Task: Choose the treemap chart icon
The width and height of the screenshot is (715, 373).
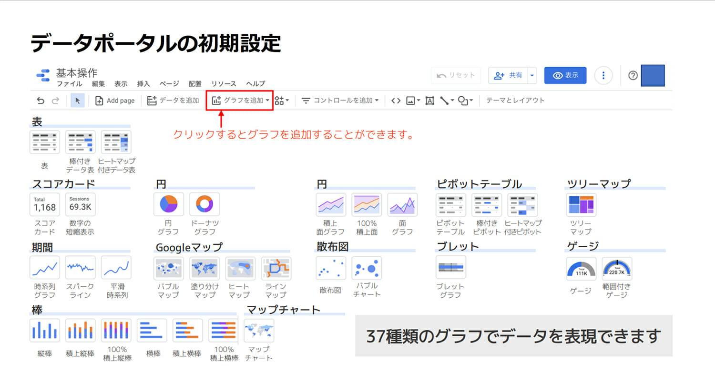Action: (x=581, y=204)
